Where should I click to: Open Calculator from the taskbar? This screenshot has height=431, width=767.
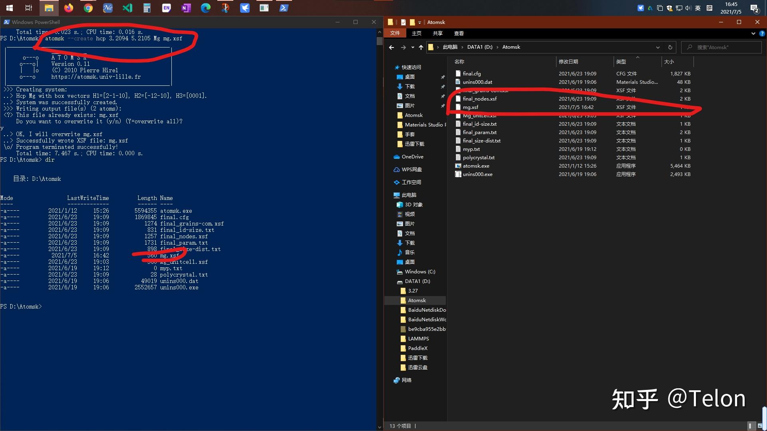[x=147, y=8]
